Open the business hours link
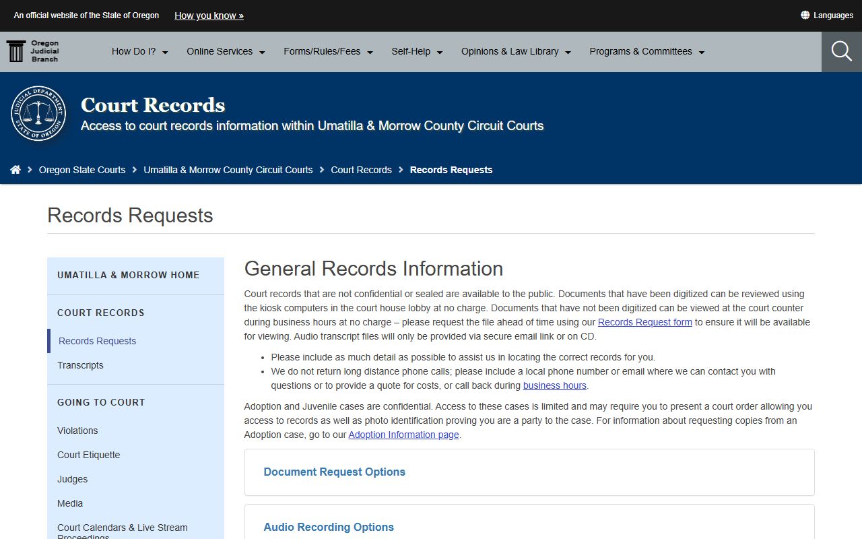 coord(555,385)
